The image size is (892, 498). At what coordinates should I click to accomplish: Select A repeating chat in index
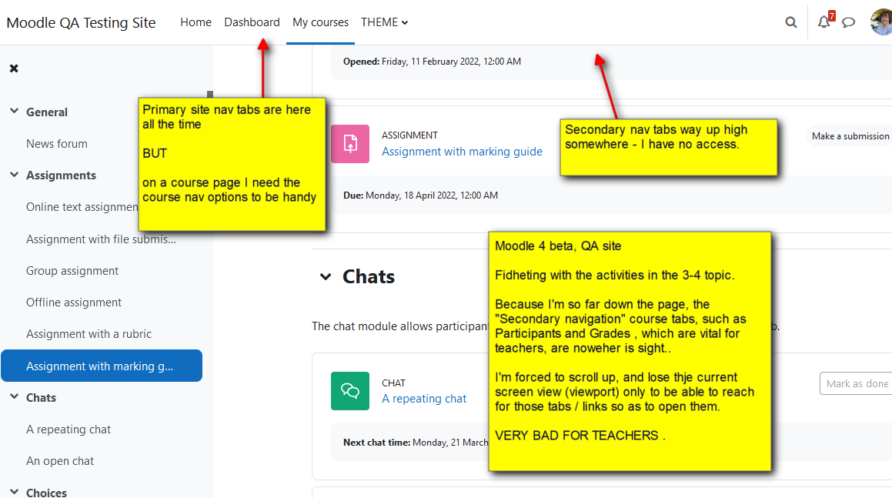[x=68, y=429]
